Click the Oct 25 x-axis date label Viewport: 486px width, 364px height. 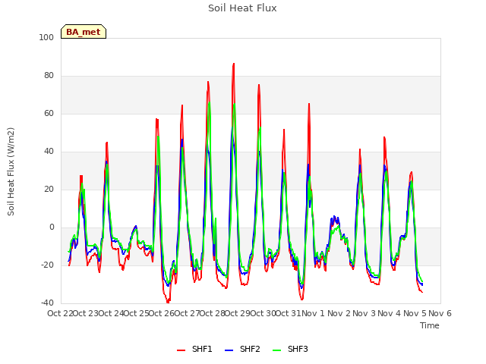coord(137,313)
